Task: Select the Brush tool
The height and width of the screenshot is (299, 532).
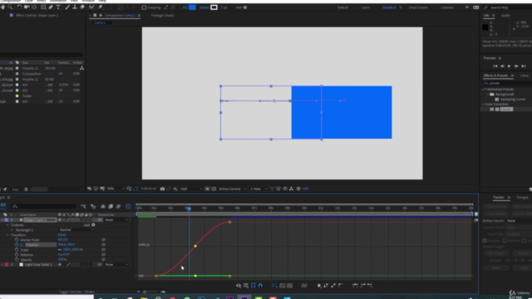Action: pyautogui.click(x=67, y=7)
